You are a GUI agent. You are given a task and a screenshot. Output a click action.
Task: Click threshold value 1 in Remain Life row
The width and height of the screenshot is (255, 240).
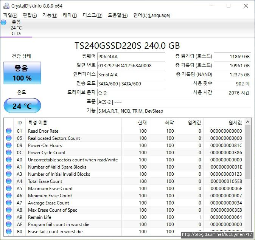(200, 217)
